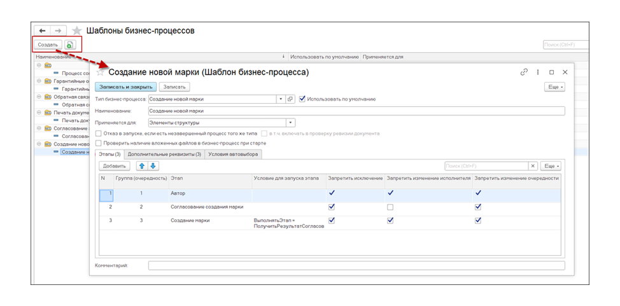Move stage up with blue up arrow

142,166
